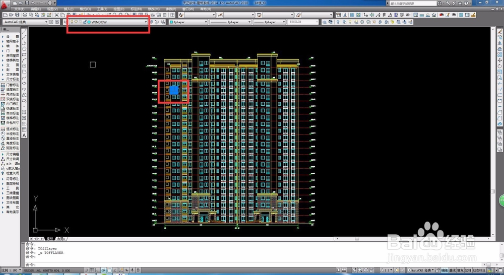Screen dimensions: 504x275
Task: Open the 格式(O) menu
Action: pyautogui.click(x=85, y=9)
